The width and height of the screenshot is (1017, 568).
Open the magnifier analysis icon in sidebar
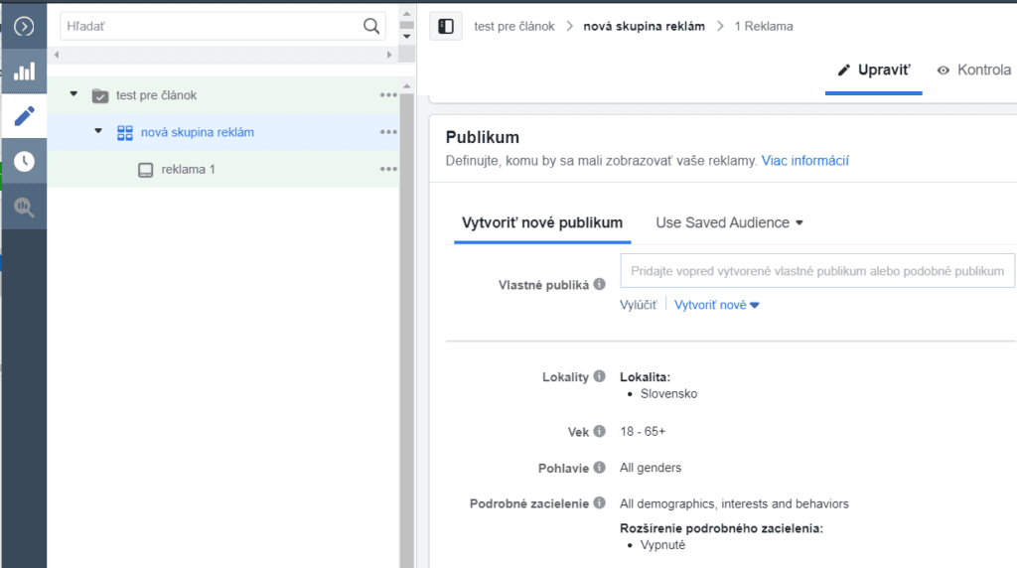[x=24, y=207]
